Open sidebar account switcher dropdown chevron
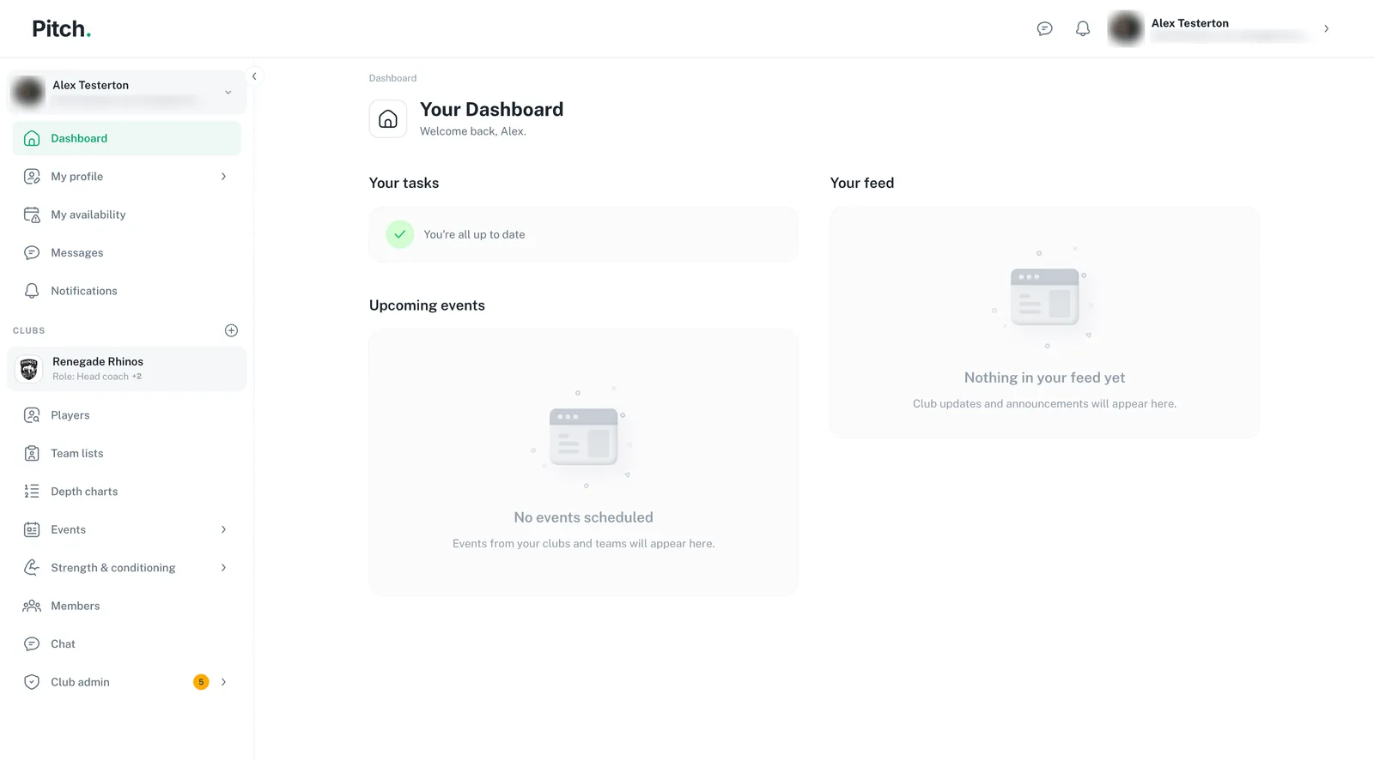This screenshot has width=1374, height=761. click(x=228, y=92)
